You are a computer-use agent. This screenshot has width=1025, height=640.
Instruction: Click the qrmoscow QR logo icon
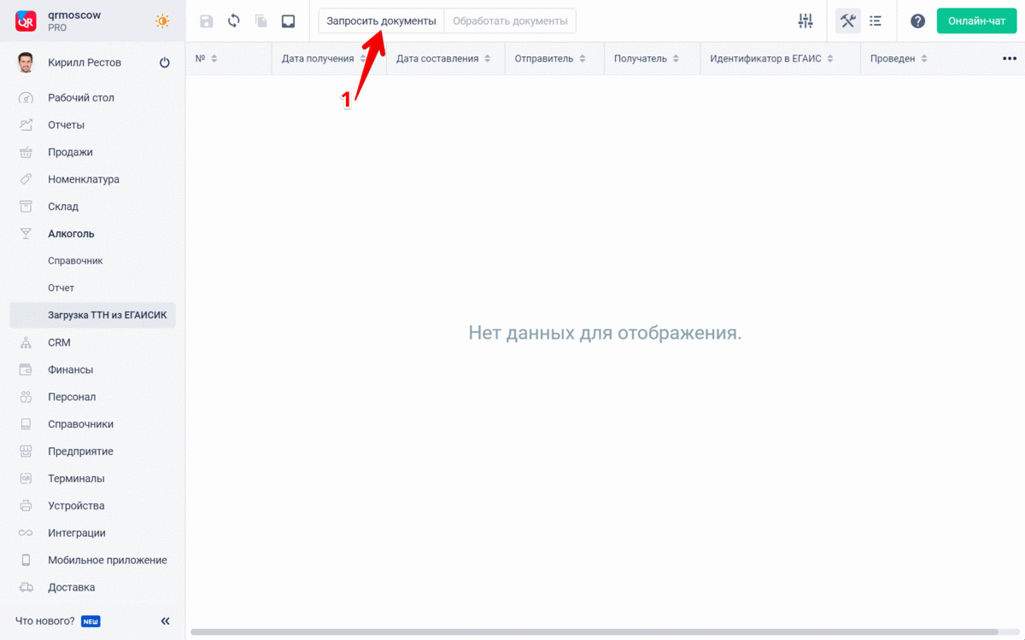pyautogui.click(x=26, y=21)
